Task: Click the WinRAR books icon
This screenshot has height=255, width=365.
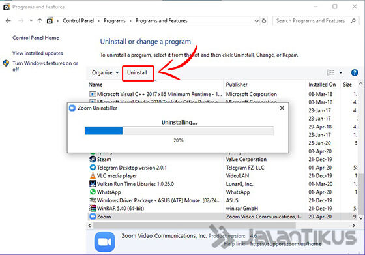Action: point(93,208)
